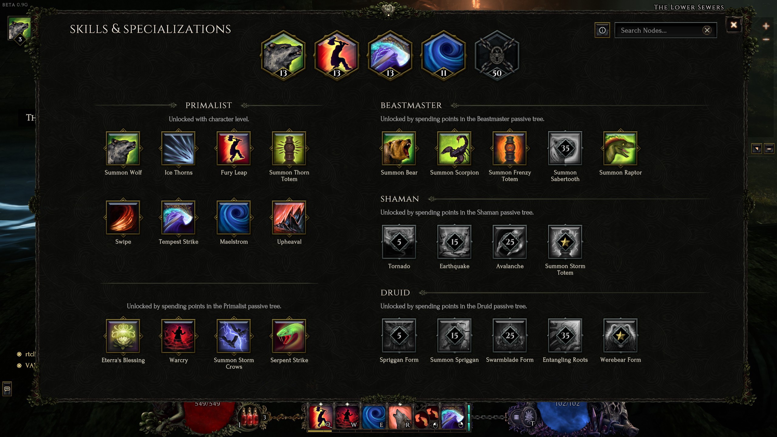This screenshot has width=777, height=437.
Task: Select the Summon Wolf skill icon
Action: [x=123, y=148]
